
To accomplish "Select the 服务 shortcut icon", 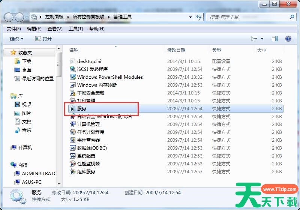I will click(72, 109).
